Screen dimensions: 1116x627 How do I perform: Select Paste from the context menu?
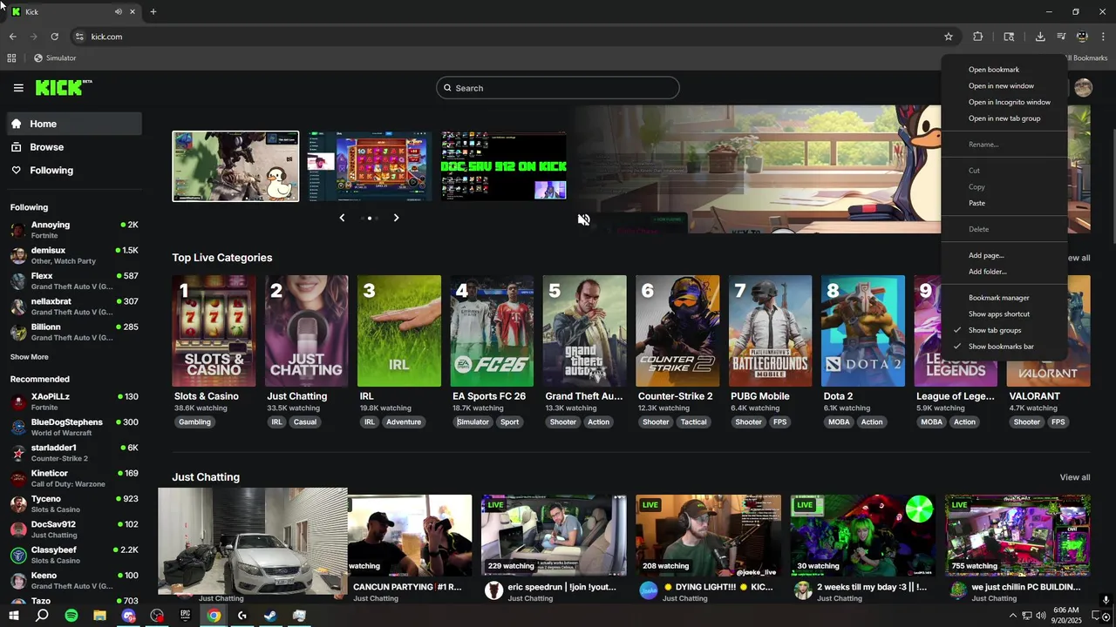click(1004, 203)
